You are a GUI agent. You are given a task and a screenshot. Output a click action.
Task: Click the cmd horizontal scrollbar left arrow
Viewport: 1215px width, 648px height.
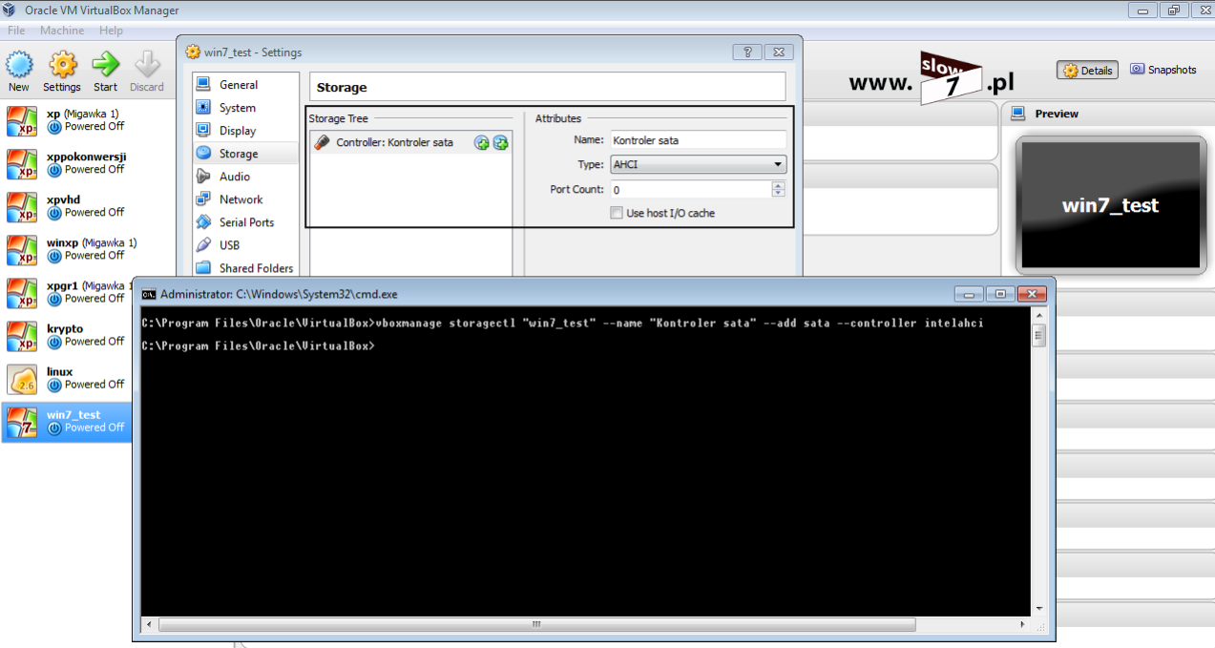148,625
